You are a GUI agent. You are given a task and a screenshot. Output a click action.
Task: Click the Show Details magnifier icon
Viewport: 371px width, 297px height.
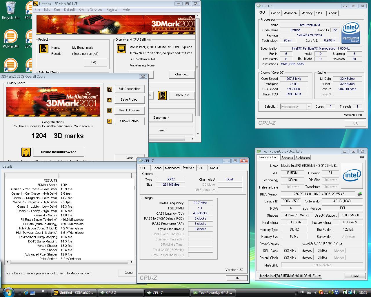click(x=110, y=121)
